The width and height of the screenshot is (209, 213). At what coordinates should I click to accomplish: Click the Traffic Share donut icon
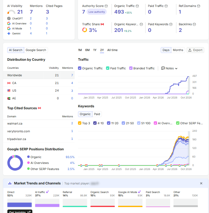coord(85,30)
